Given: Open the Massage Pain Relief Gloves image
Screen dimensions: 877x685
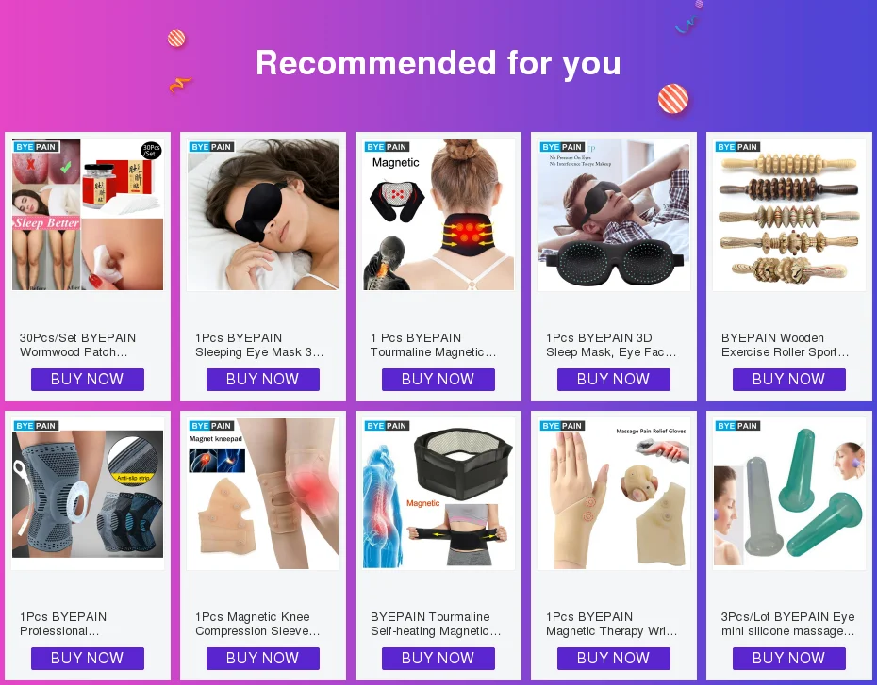Looking at the screenshot, I should point(614,494).
